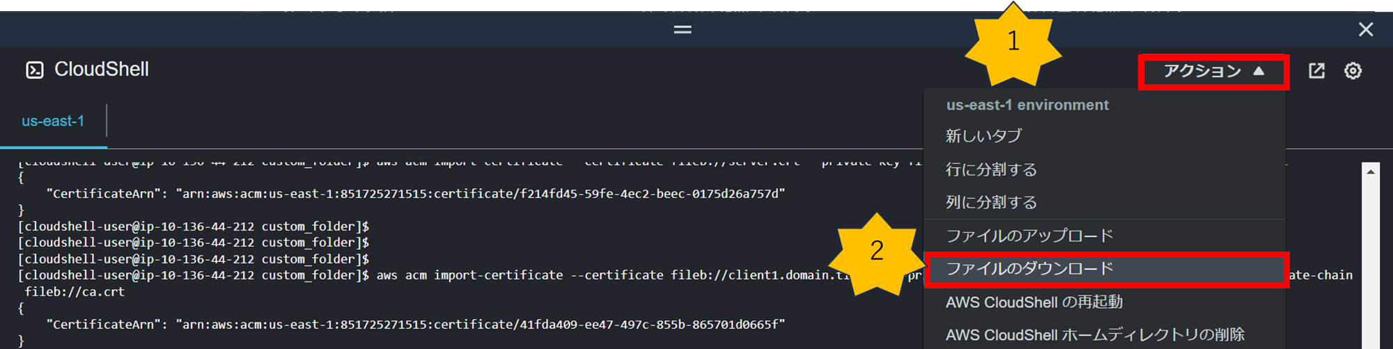This screenshot has width=1393, height=349.
Task: Click the terminal scrollbar up arrow
Action: coord(1370,171)
